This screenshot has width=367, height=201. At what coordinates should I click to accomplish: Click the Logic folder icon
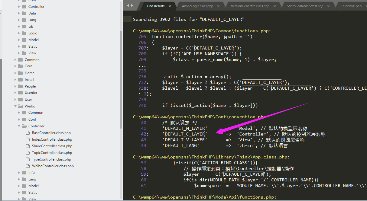(24, 33)
